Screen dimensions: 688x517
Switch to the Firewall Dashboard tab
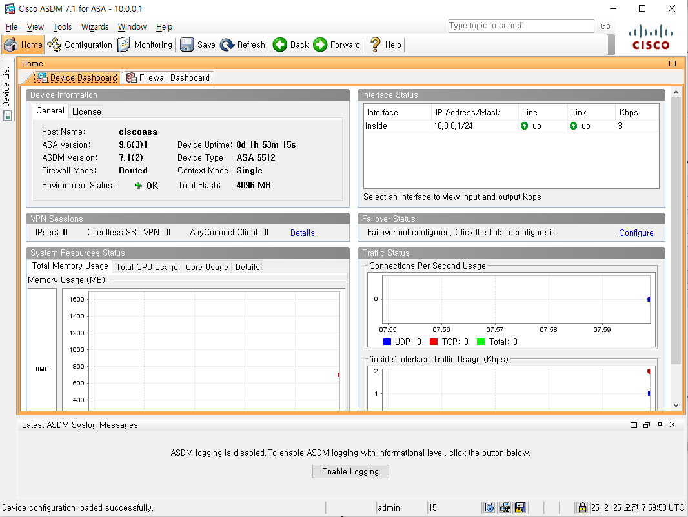pyautogui.click(x=168, y=77)
